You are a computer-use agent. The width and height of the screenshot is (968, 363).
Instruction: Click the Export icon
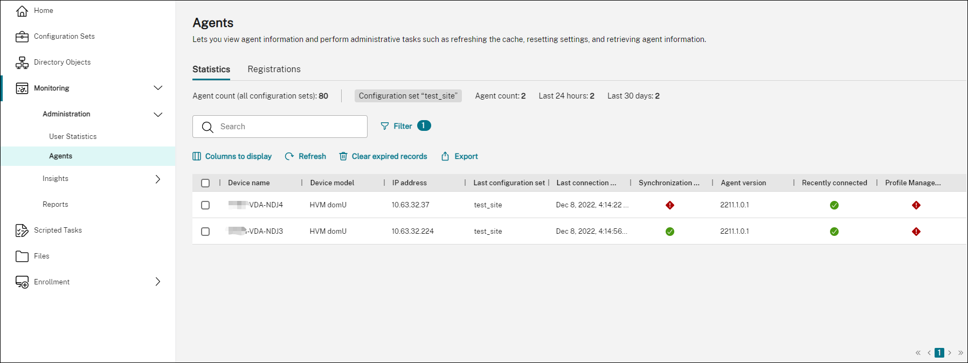pos(445,156)
